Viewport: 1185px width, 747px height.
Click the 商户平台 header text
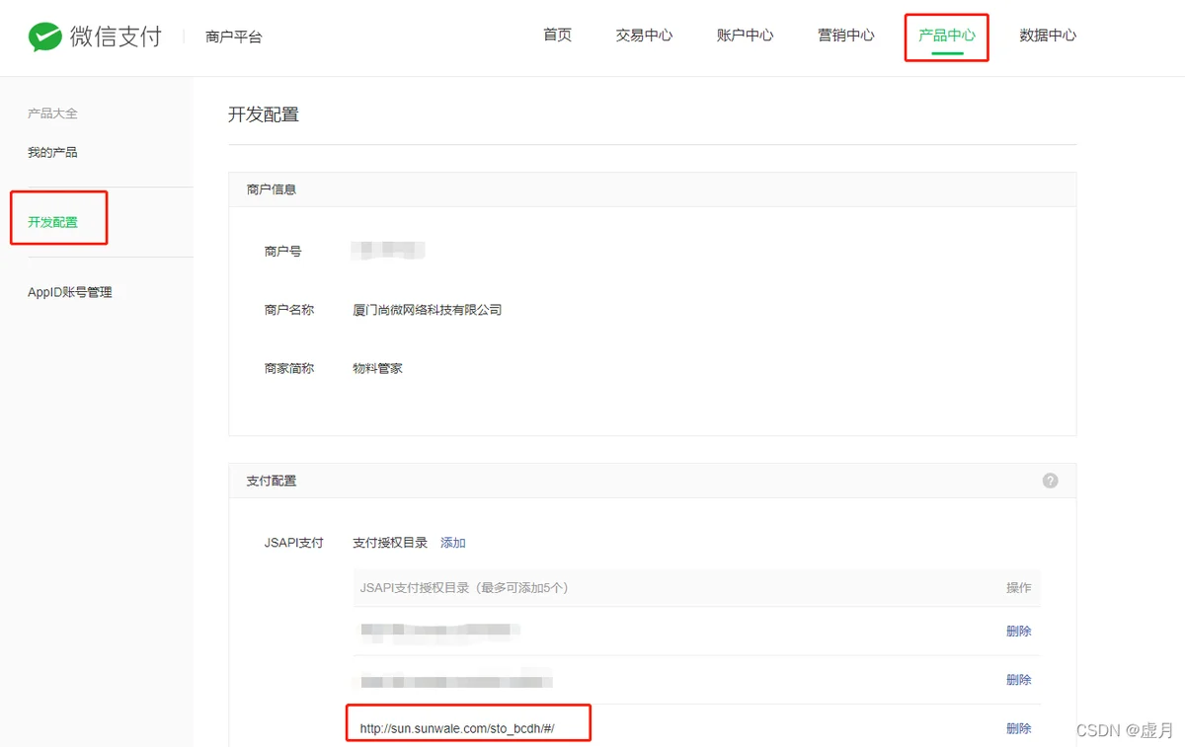click(234, 37)
